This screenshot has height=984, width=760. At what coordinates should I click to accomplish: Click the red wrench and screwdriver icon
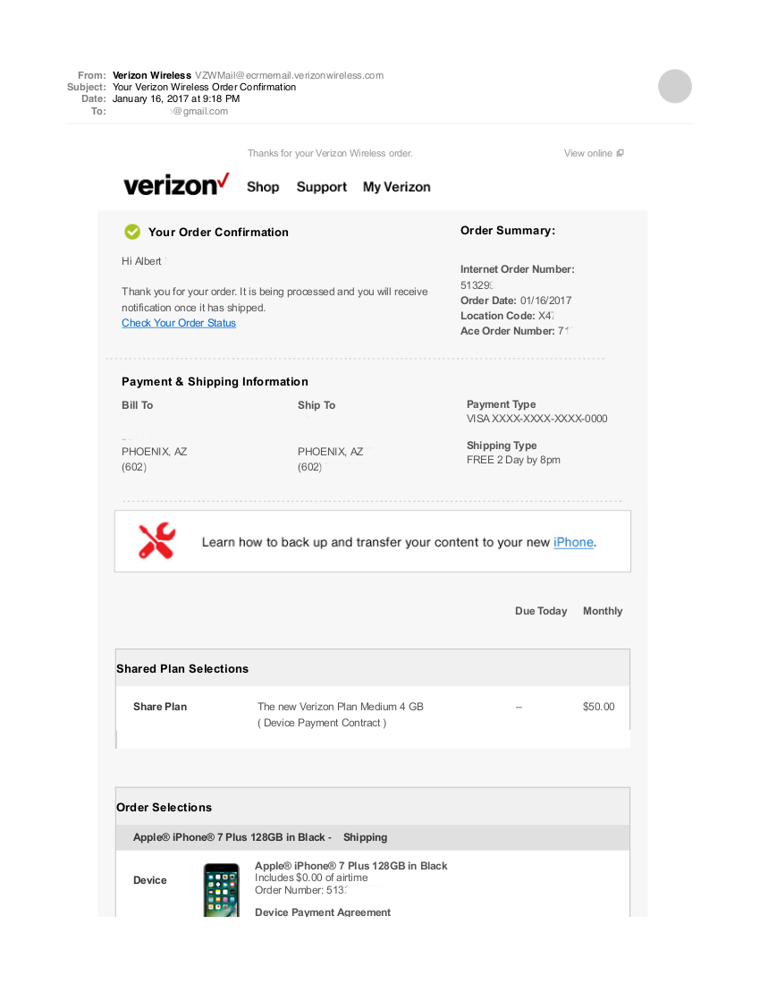tap(156, 540)
